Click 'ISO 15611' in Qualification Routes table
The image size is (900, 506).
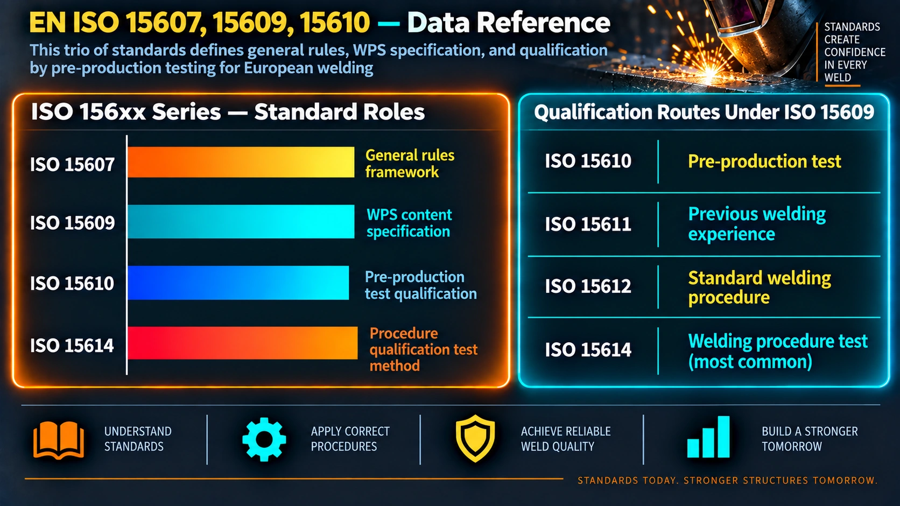point(588,224)
